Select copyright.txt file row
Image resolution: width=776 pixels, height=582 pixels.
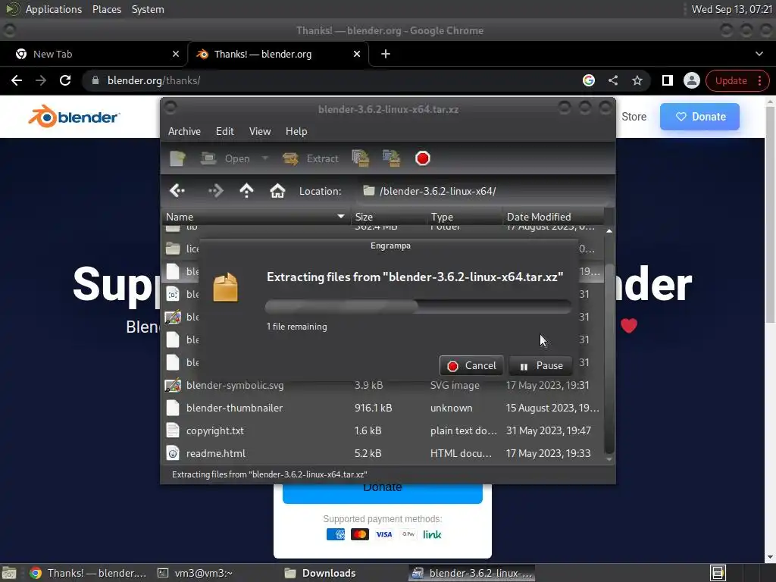pyautogui.click(x=383, y=430)
